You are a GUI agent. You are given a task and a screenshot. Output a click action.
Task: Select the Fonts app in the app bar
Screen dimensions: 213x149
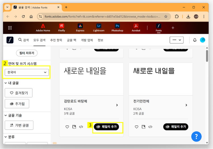pyautogui.click(x=159, y=28)
